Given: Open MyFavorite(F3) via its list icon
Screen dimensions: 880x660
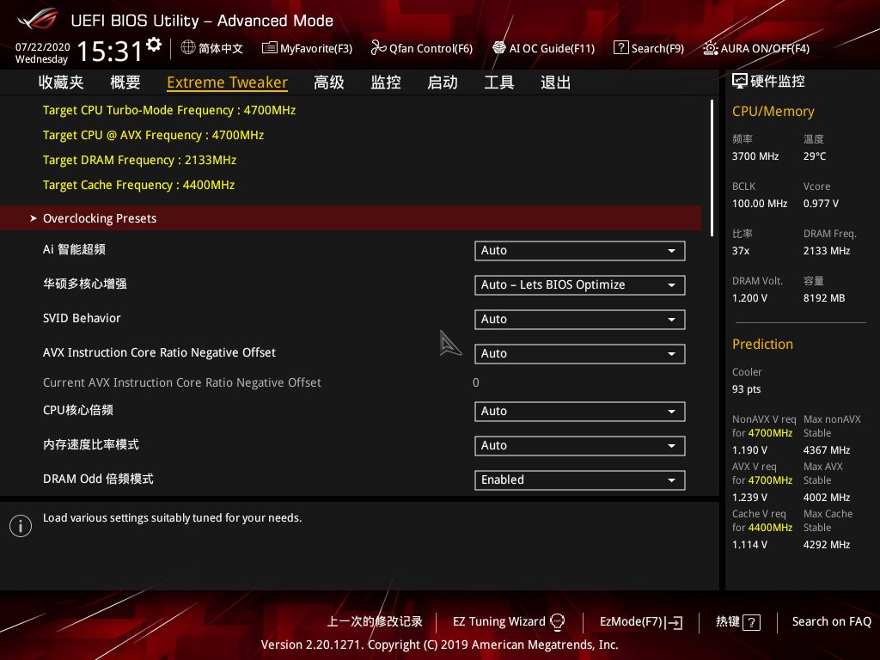Looking at the screenshot, I should click(x=269, y=48).
